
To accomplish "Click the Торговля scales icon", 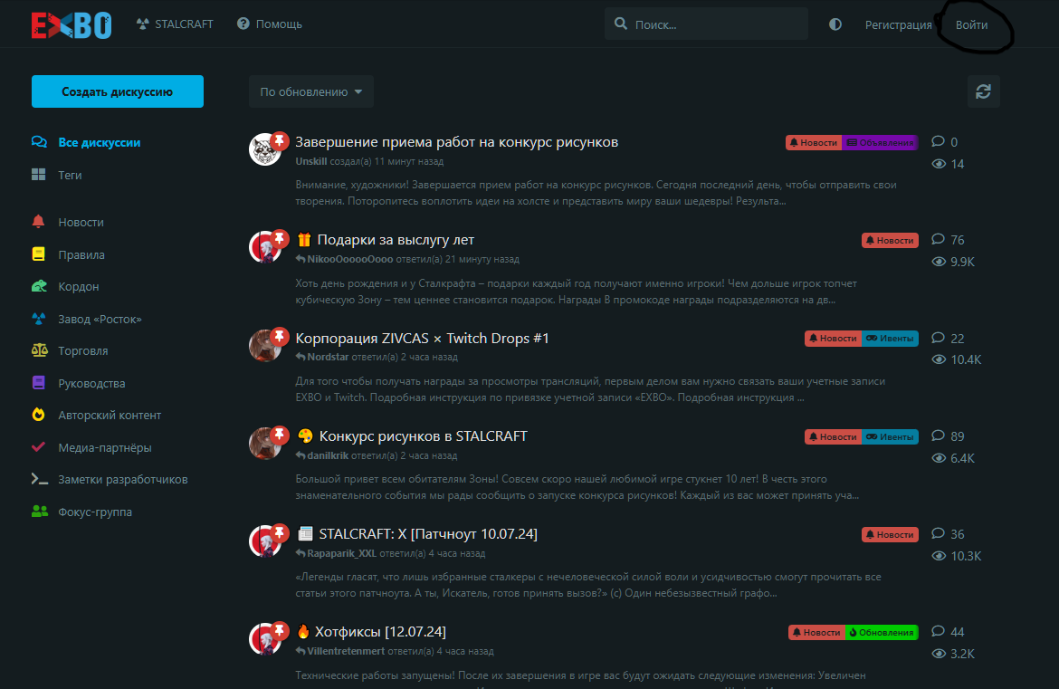I will pos(39,349).
